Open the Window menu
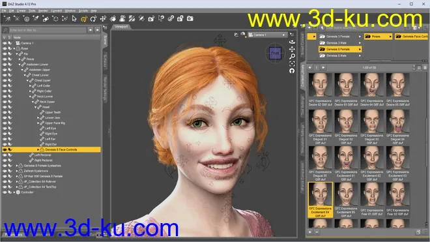 point(70,10)
